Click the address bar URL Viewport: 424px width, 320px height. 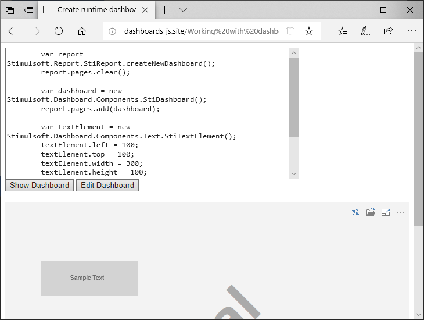202,31
